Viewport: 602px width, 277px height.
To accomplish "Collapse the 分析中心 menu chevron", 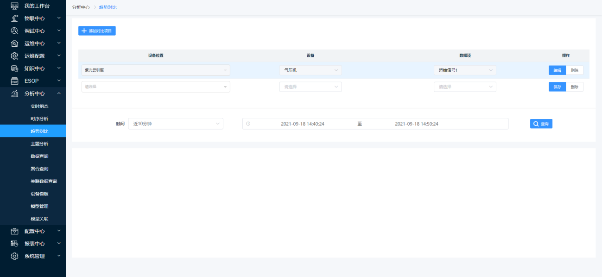I will (59, 93).
